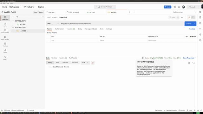Open the Cookies link
203x114 pixels.
(x=192, y=29)
